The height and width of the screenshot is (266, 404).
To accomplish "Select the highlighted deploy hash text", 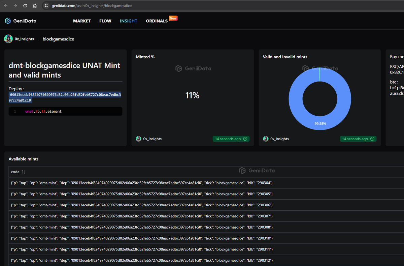I will [x=65, y=97].
